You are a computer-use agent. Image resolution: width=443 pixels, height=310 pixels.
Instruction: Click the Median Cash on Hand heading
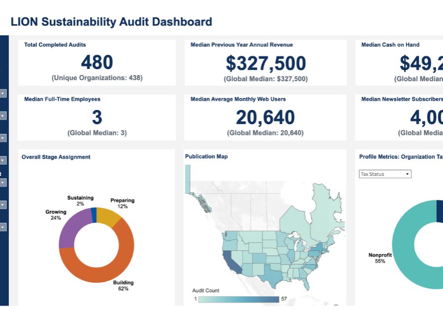390,45
